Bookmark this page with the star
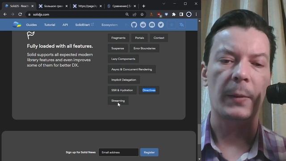Image resolution: width=286 pixels, height=161 pixels. [x=142, y=14]
